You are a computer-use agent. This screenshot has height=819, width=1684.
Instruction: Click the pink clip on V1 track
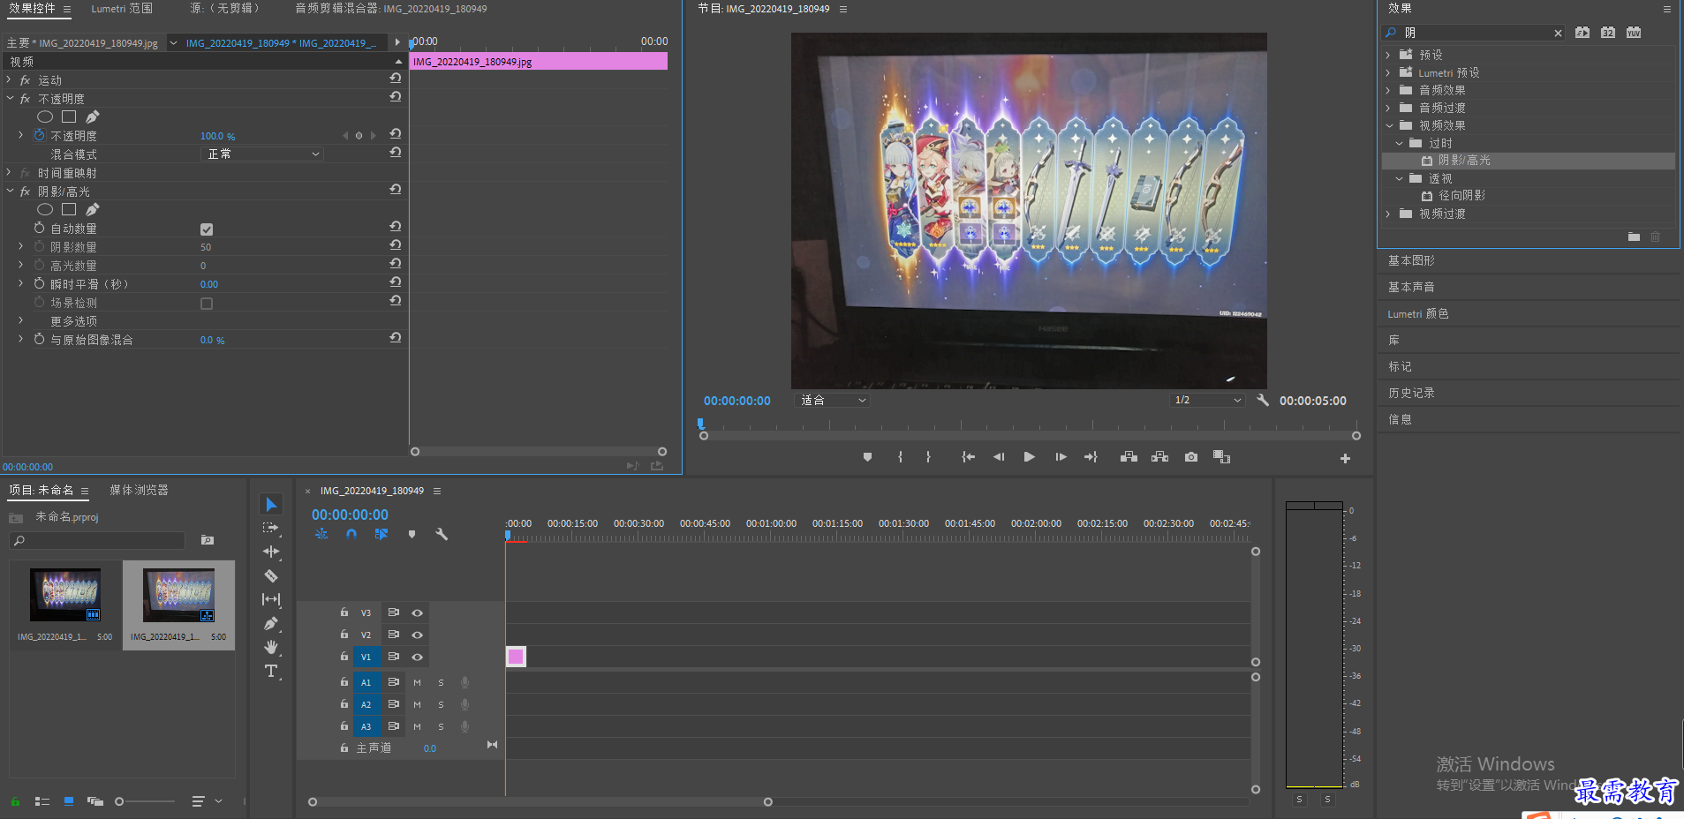coord(516,657)
